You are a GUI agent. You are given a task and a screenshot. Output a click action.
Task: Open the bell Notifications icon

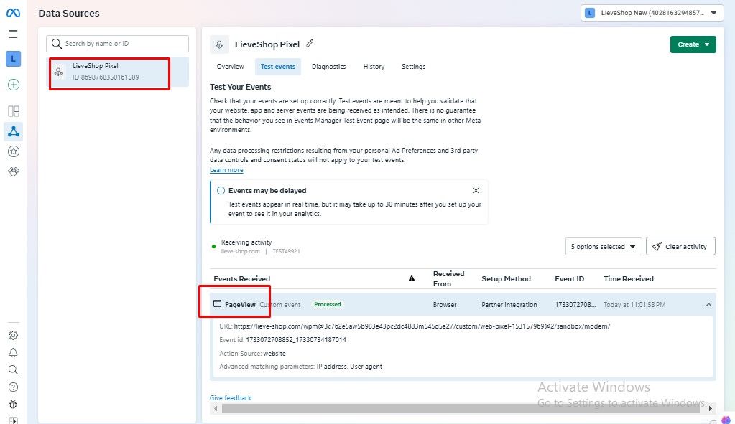(13, 353)
